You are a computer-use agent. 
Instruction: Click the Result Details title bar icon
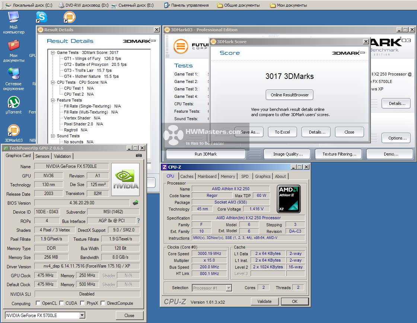coord(41,30)
